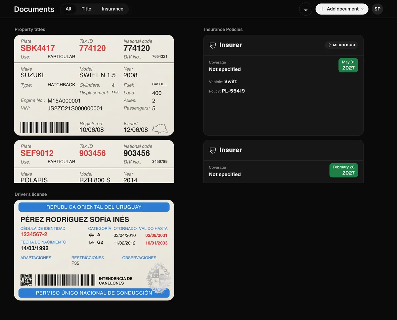Click the Property titles section heading
Screen dimensions: 397x320
pyautogui.click(x=30, y=29)
